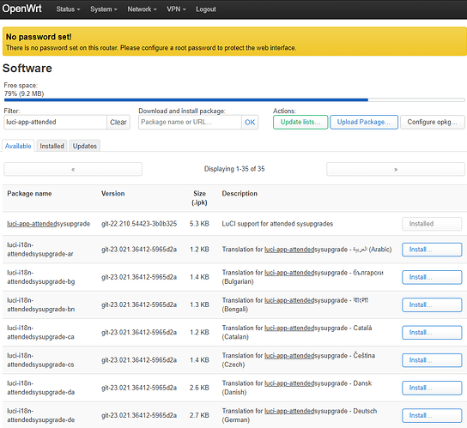Click the 2.7 KB size cell
Image resolution: width=467 pixels, height=428 pixels.
(199, 415)
